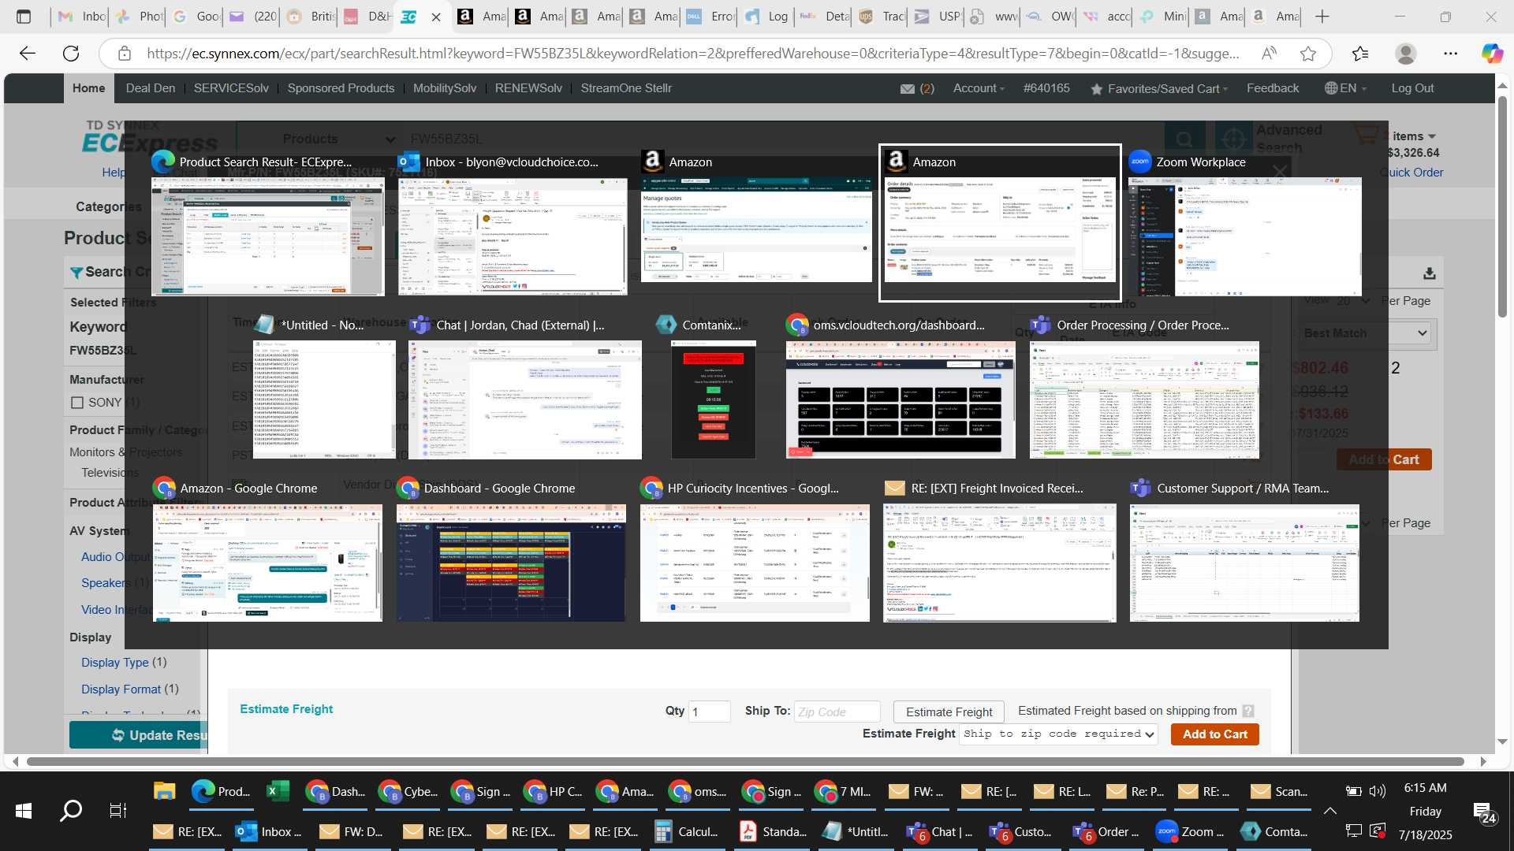Click the new tab plus icon
Image resolution: width=1514 pixels, height=851 pixels.
(1322, 17)
